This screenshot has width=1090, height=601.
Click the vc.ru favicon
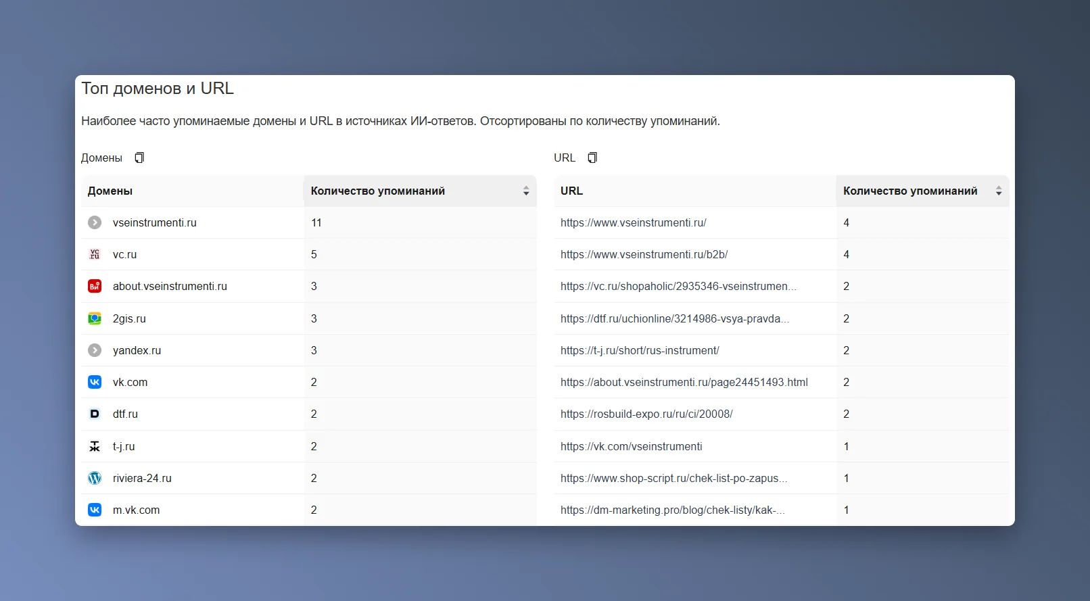[95, 254]
